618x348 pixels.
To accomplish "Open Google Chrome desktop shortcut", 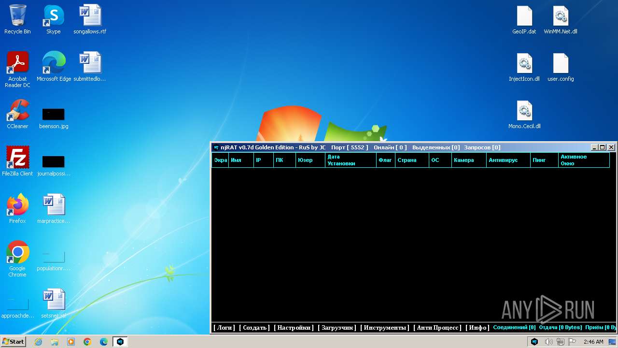I will click(x=17, y=259).
